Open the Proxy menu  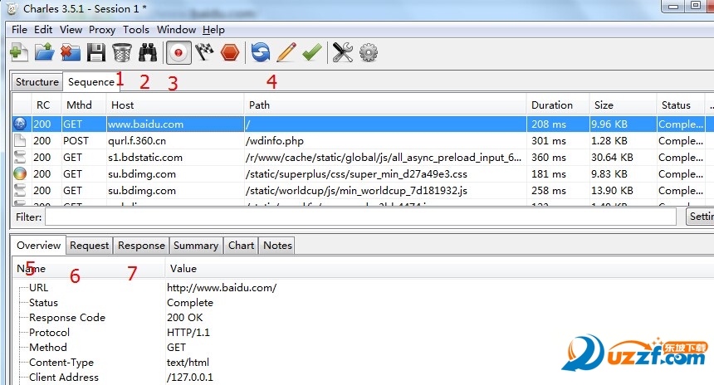pos(102,30)
